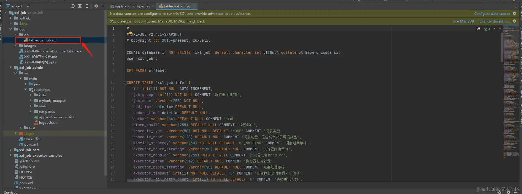Click the LICENSE file icon
Screen dimensions: 522x194
point(16,172)
